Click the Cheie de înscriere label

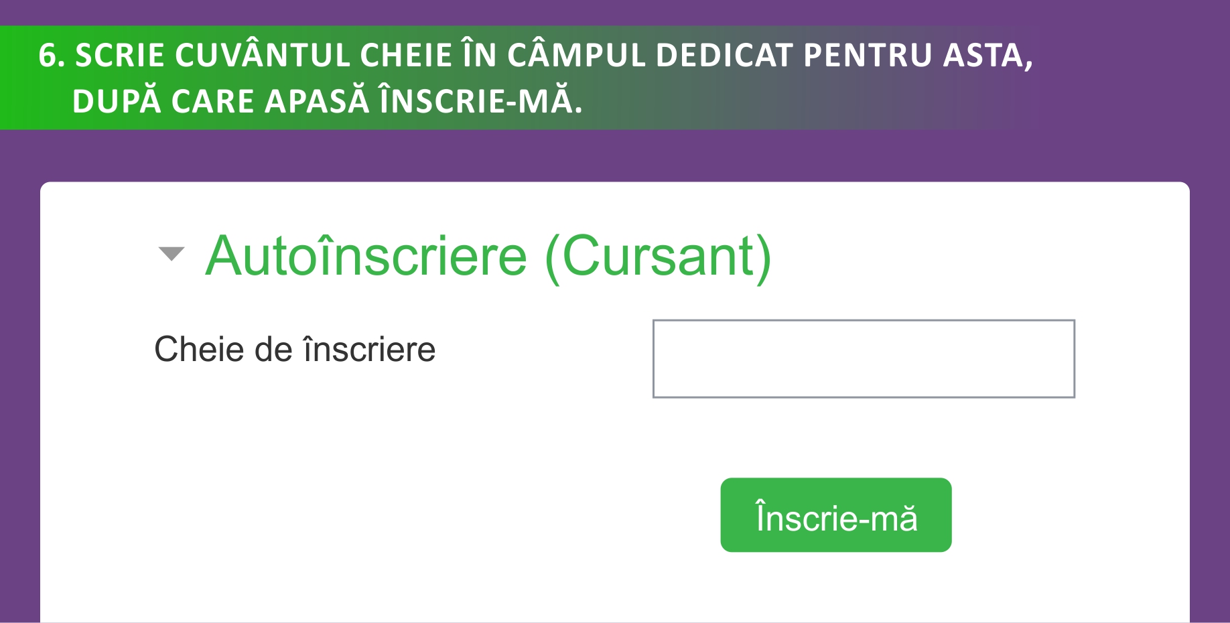click(x=295, y=349)
